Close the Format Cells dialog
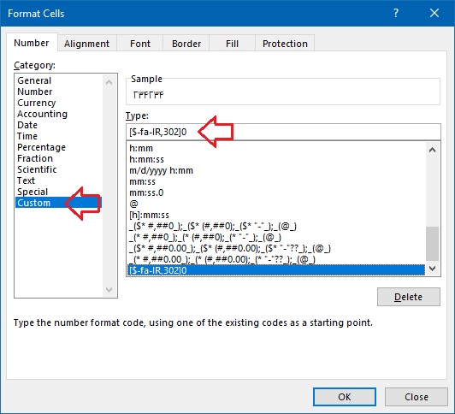Image resolution: width=455 pixels, height=414 pixels. pos(434,14)
